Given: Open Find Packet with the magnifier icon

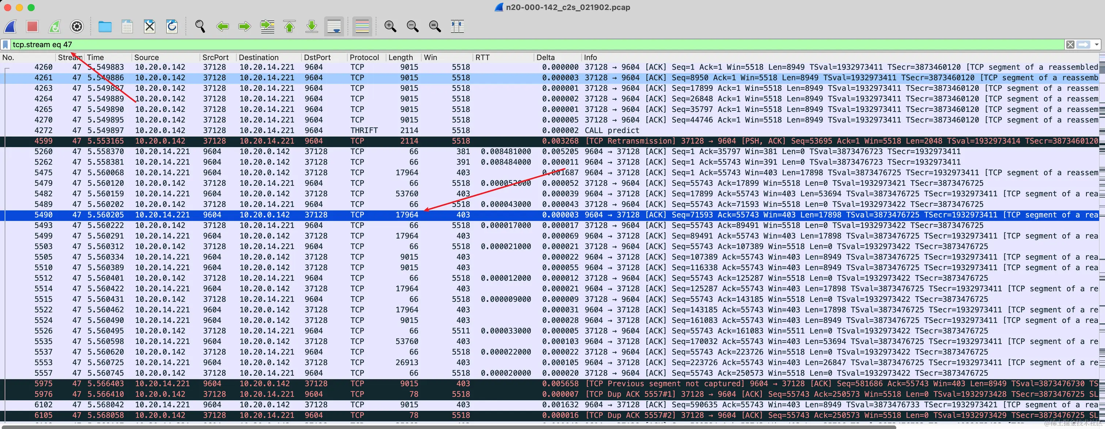Looking at the screenshot, I should click(200, 27).
